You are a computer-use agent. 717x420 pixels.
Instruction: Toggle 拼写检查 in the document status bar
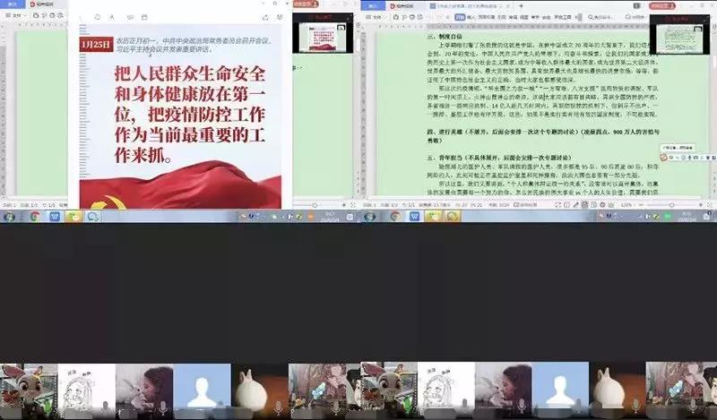coord(525,205)
